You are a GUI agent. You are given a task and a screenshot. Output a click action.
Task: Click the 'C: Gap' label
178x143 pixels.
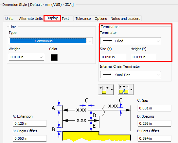143,100
